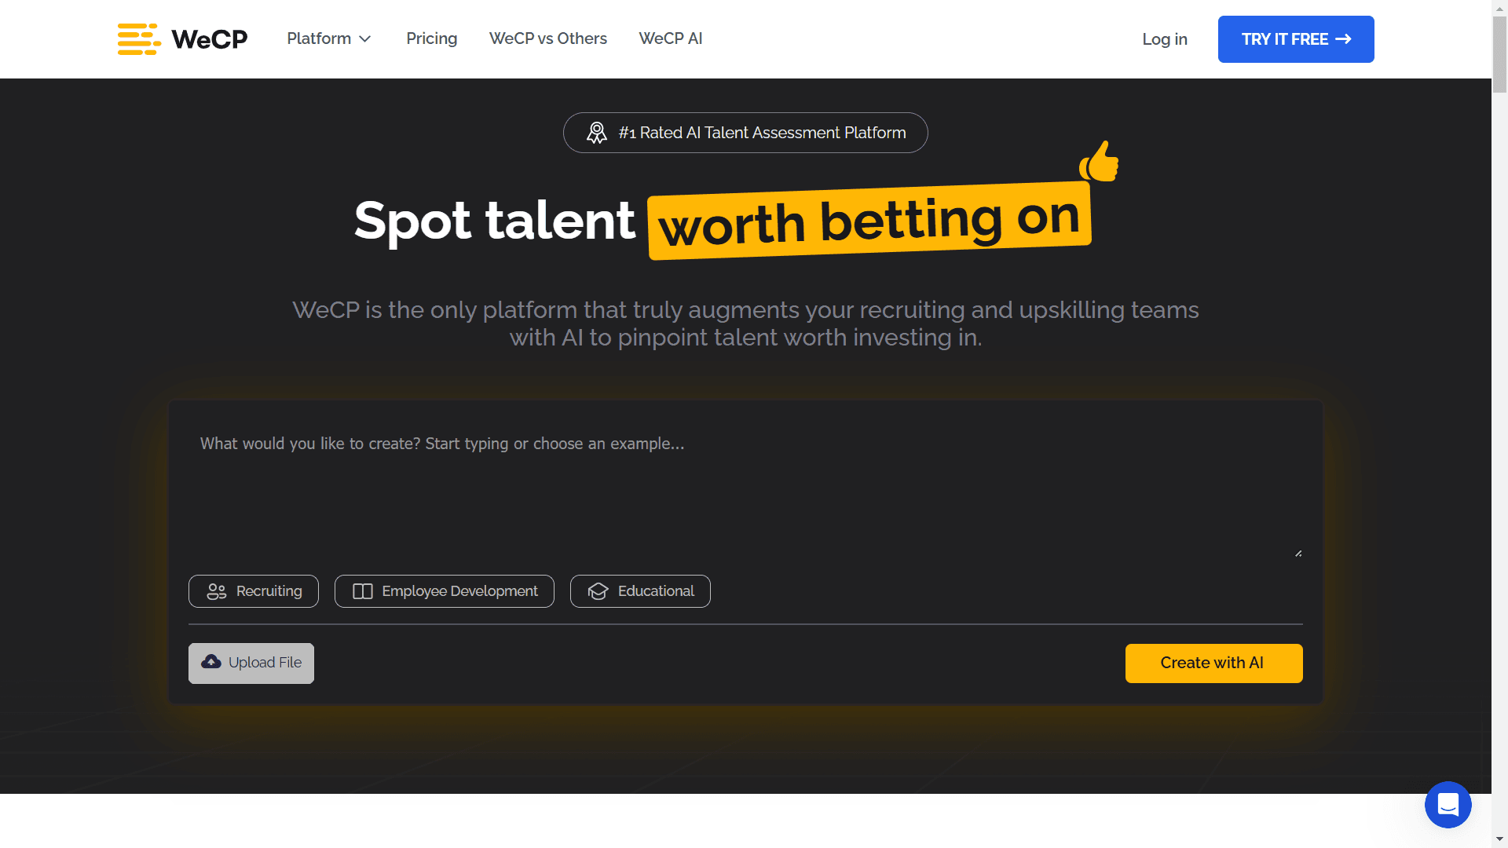The image size is (1508, 848).
Task: Click the Log in link
Action: click(1164, 39)
